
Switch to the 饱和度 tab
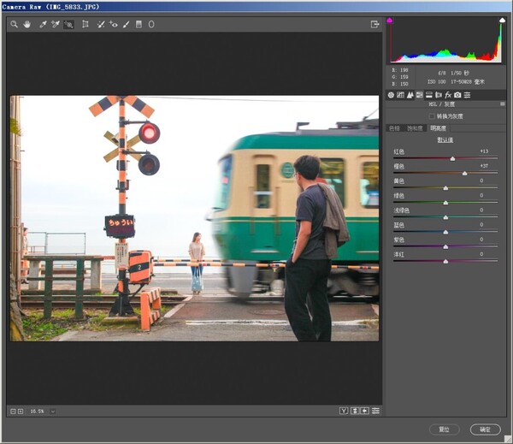(415, 128)
